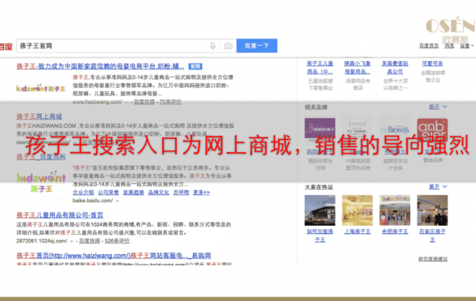Viewport: 476px width, 301px height.
Task: Click the 上海孩子王 caption link
Action: pos(357,232)
